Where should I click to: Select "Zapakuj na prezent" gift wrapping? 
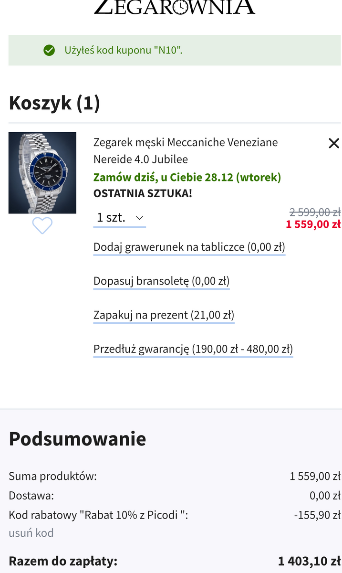(x=164, y=315)
